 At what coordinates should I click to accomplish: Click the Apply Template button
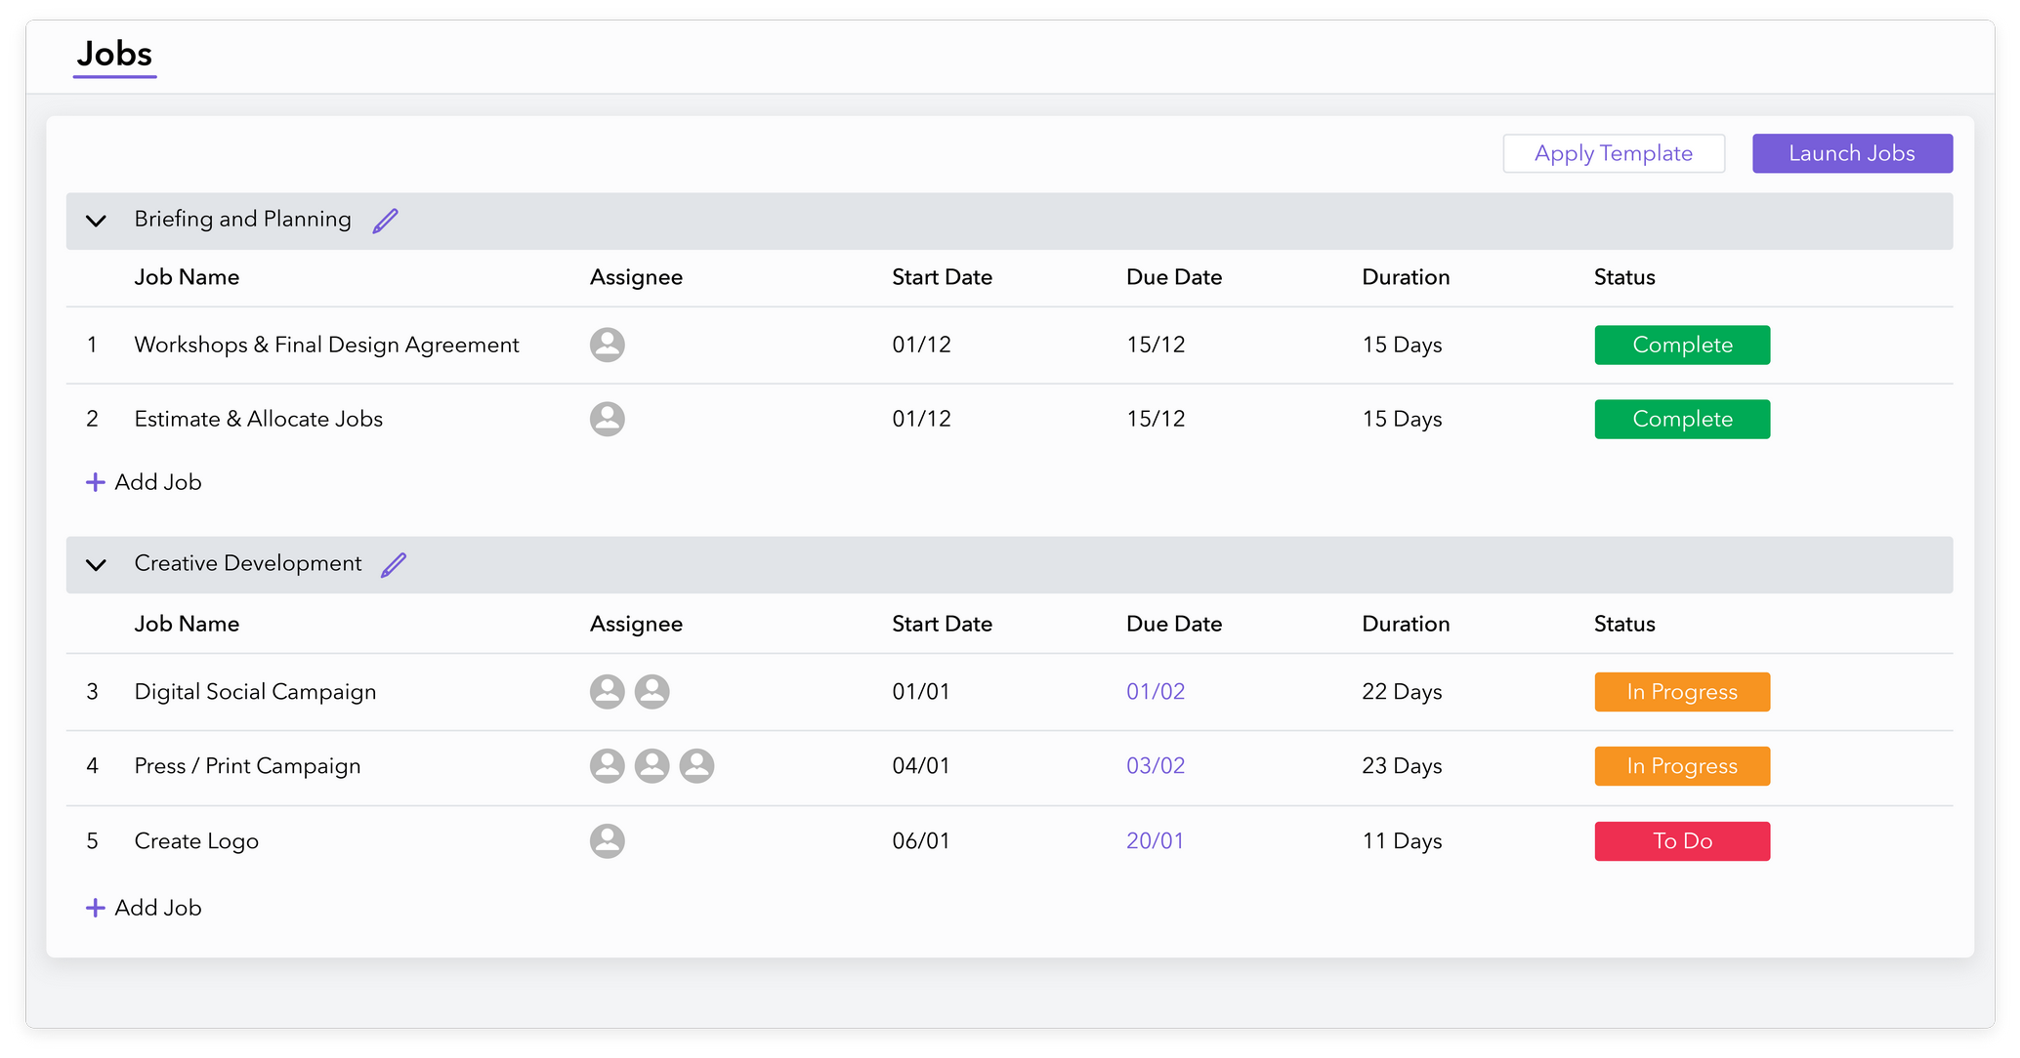1614,153
